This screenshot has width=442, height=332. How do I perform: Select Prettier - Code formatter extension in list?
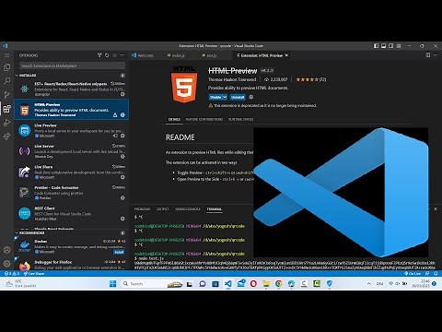71,193
